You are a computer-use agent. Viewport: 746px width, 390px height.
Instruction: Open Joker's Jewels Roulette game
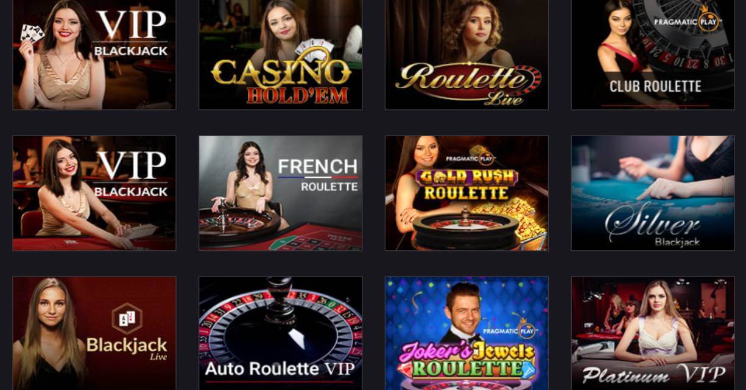tap(467, 334)
